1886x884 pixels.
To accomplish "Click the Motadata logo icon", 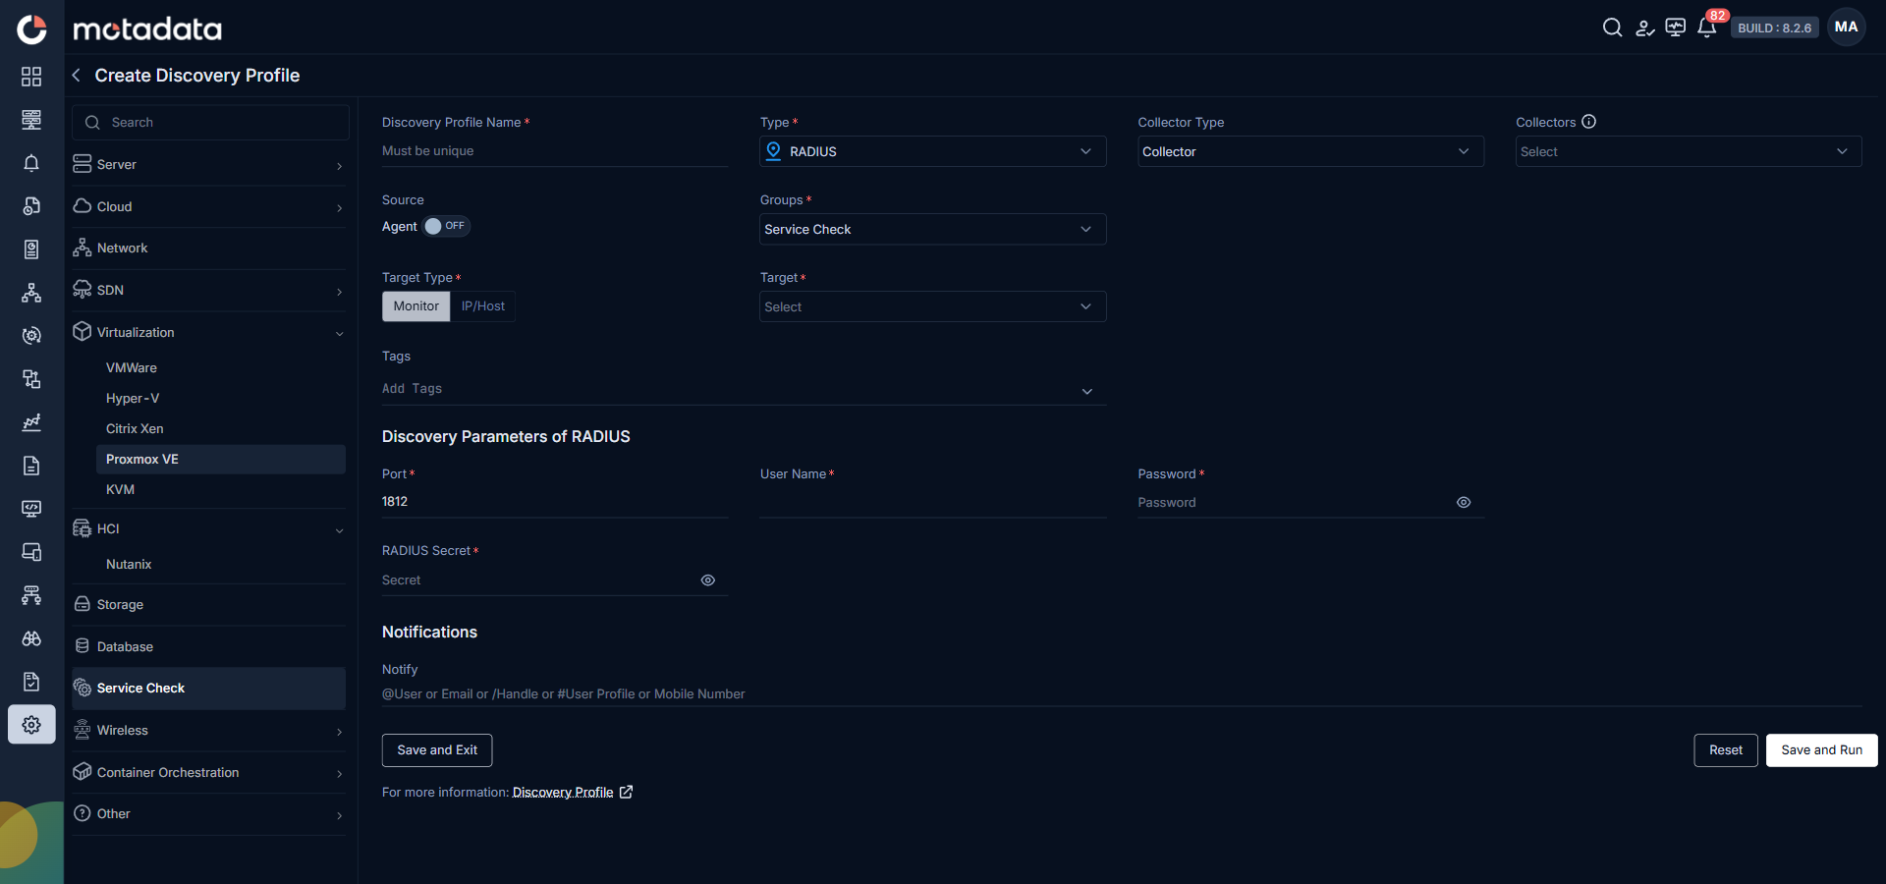I will 31,29.
